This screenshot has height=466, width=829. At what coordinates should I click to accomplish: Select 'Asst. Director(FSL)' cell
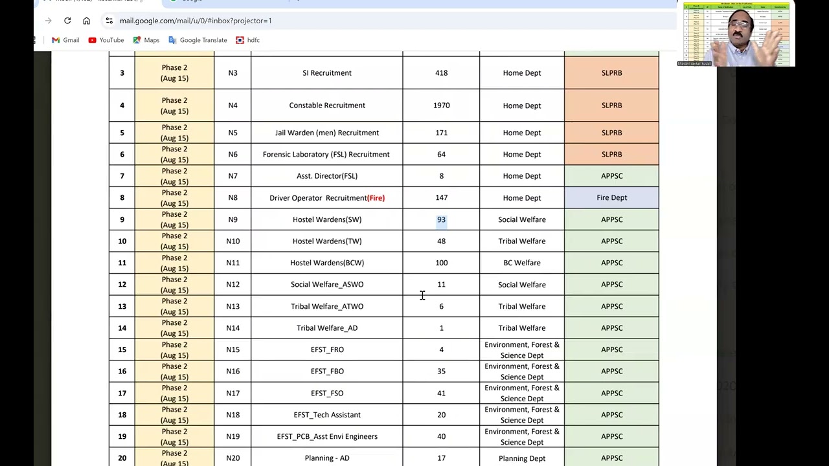point(327,176)
